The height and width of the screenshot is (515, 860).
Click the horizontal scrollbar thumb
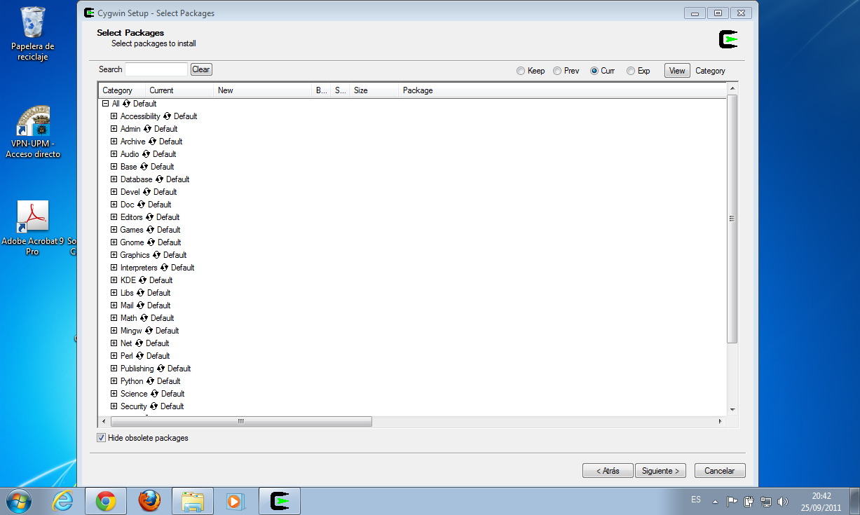coord(241,421)
